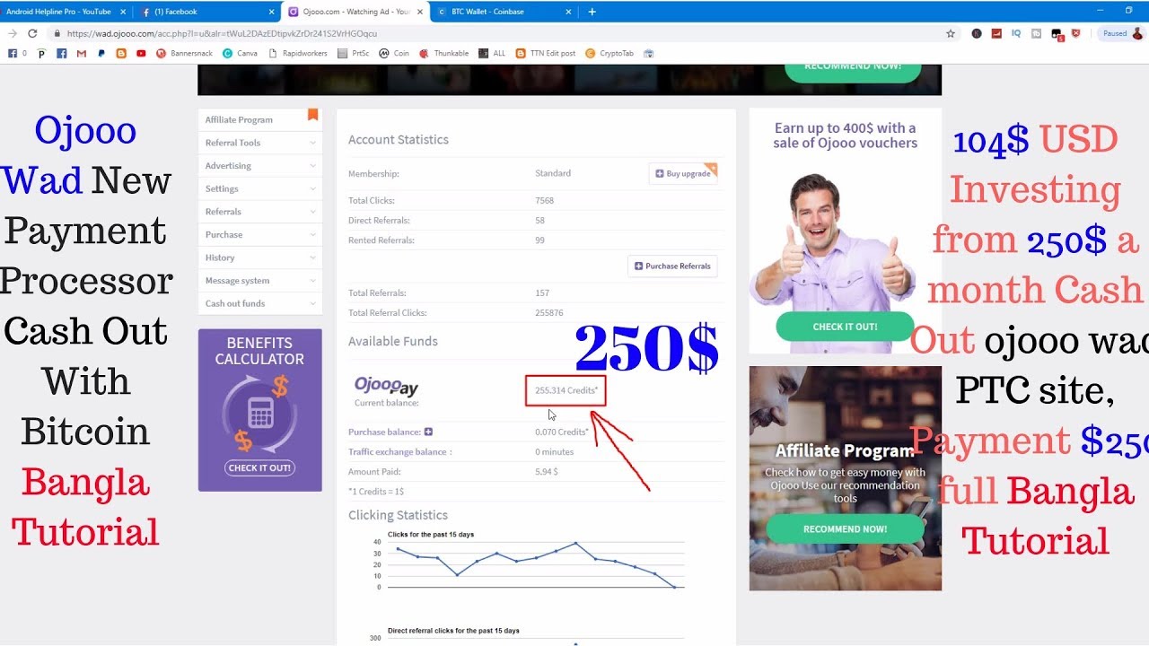Viewport: 1149px width, 646px height.
Task: Click CHECK IT OUT in Benefits Calculator
Action: pyautogui.click(x=260, y=467)
